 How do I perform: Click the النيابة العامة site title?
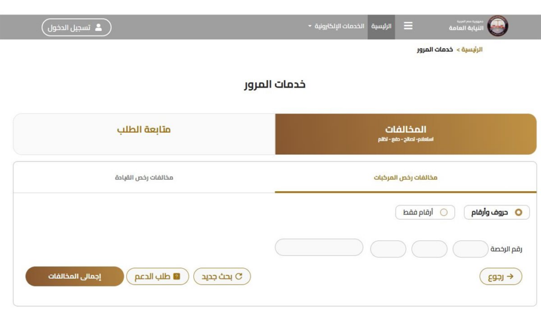click(463, 27)
